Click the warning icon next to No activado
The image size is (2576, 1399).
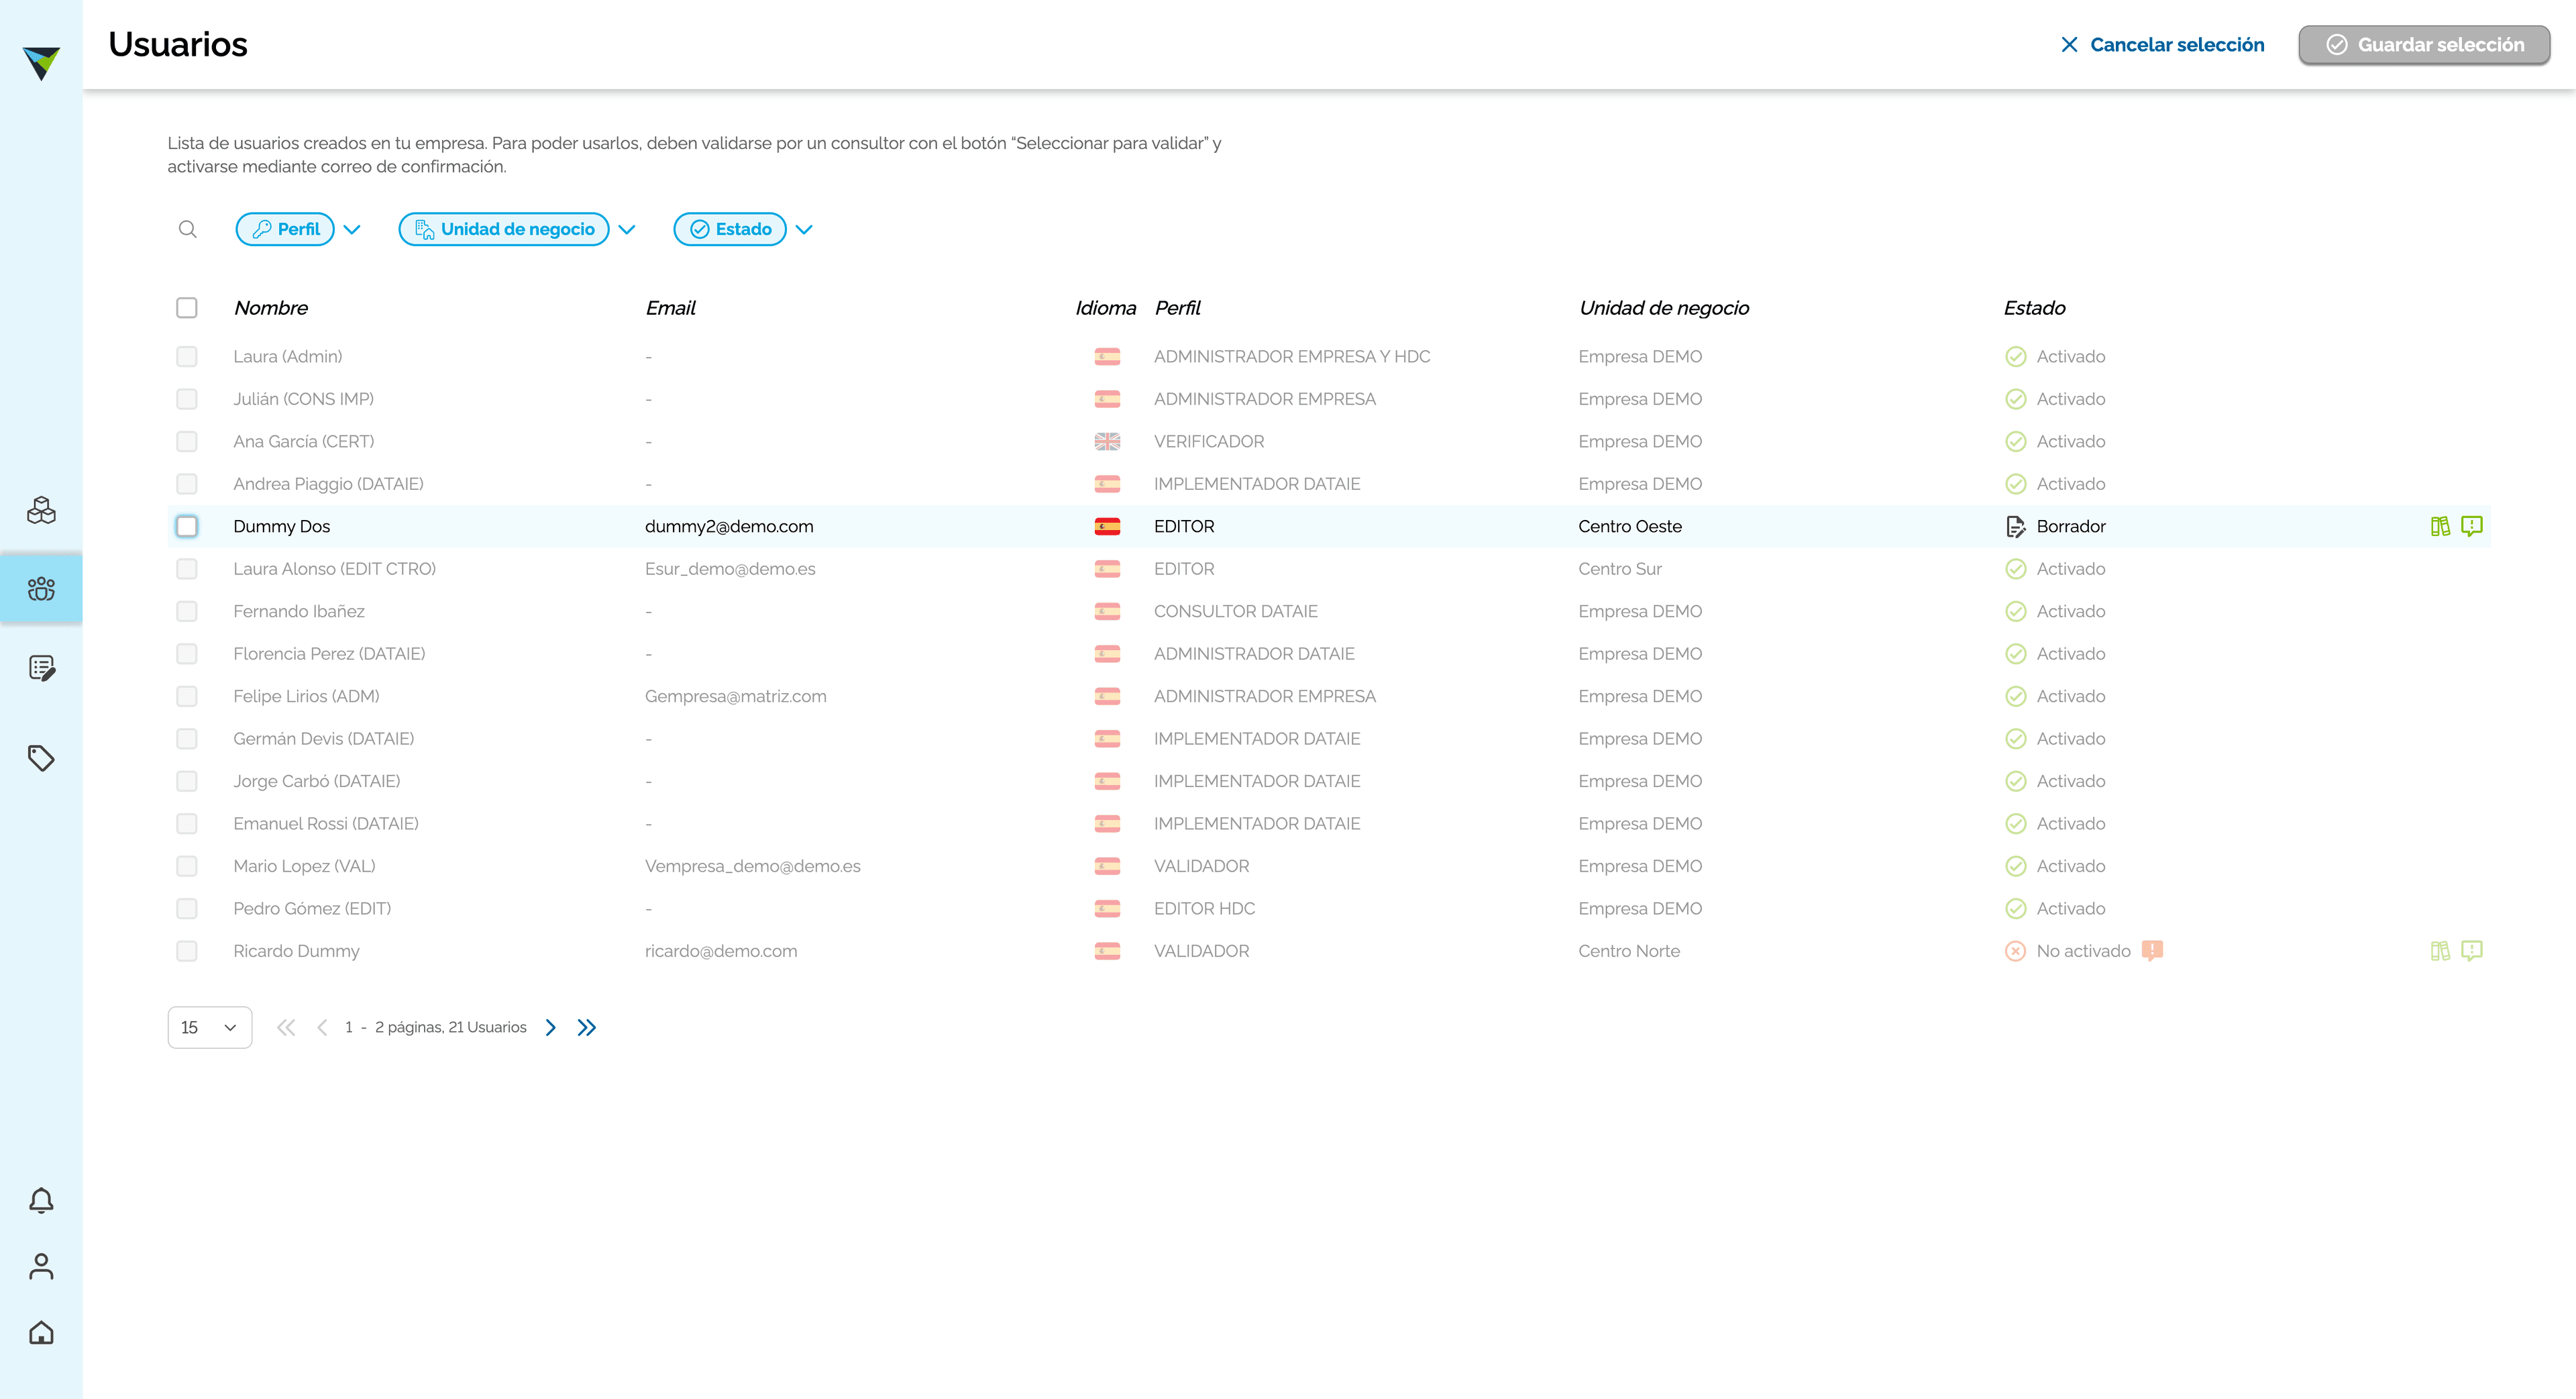(x=2152, y=951)
